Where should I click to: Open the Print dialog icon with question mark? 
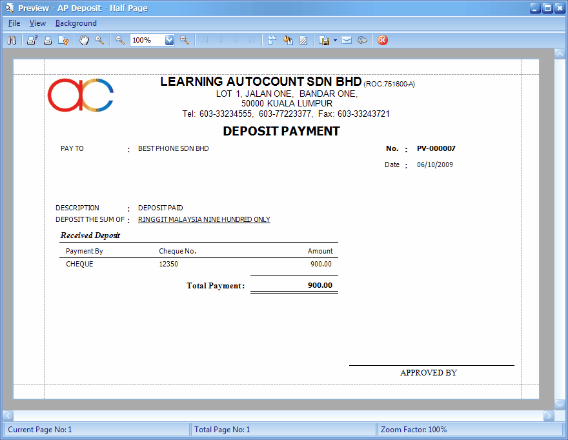click(x=32, y=40)
